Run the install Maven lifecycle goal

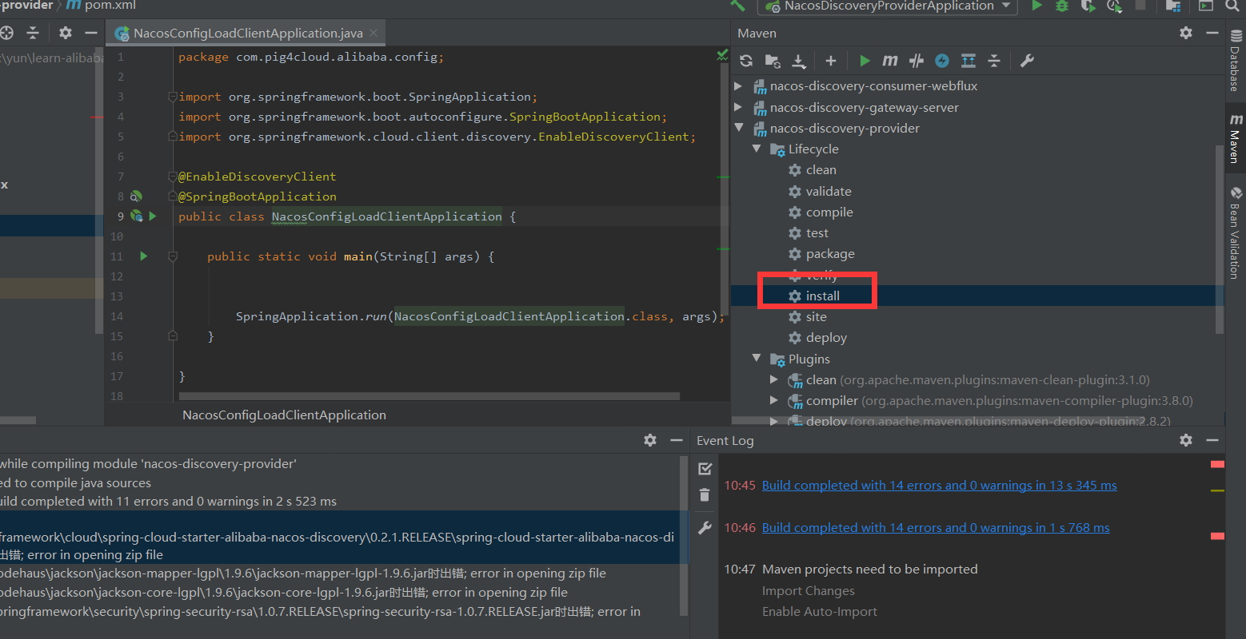(x=822, y=296)
